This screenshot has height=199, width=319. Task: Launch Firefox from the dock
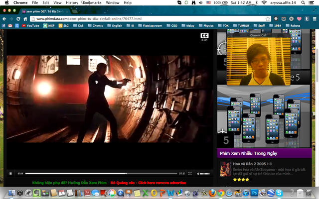tap(212, 193)
